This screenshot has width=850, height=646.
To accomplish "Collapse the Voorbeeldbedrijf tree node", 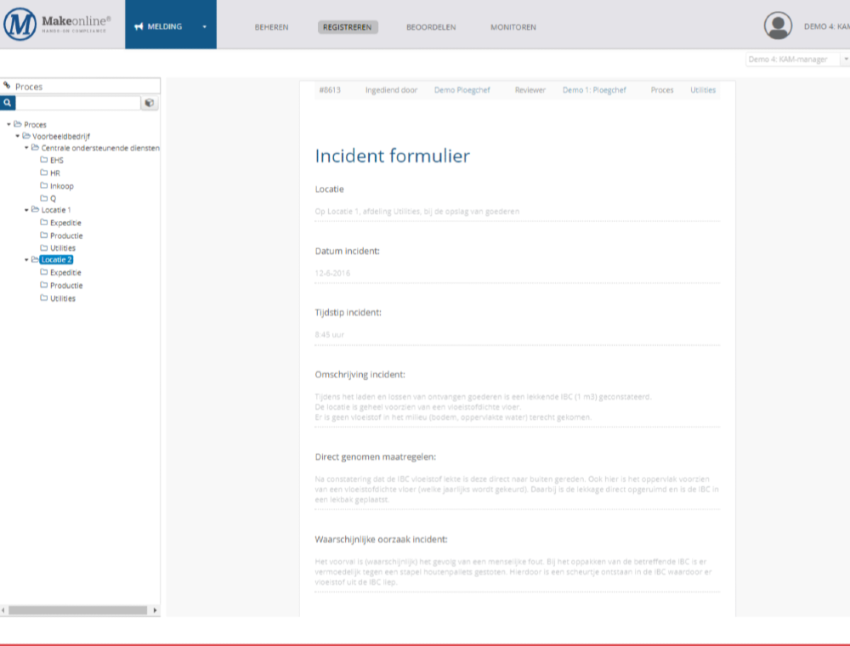I will click(x=17, y=136).
